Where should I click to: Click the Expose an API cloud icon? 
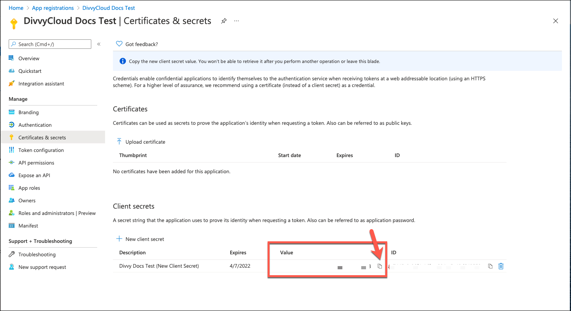click(x=11, y=175)
